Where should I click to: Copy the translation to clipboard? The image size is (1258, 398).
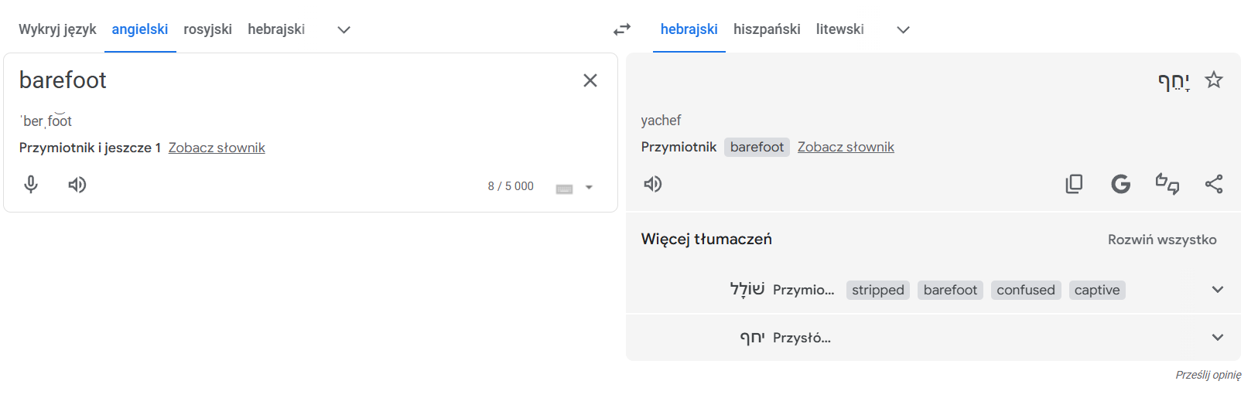coord(1074,184)
